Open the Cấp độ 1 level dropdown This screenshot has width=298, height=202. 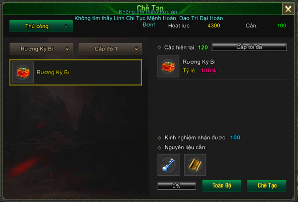pyautogui.click(x=110, y=48)
